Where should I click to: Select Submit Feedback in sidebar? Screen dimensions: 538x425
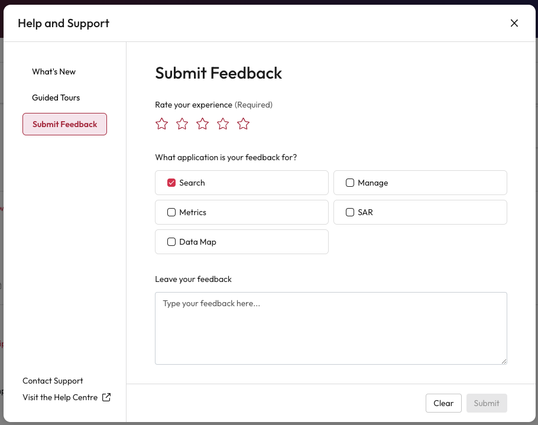pyautogui.click(x=64, y=124)
